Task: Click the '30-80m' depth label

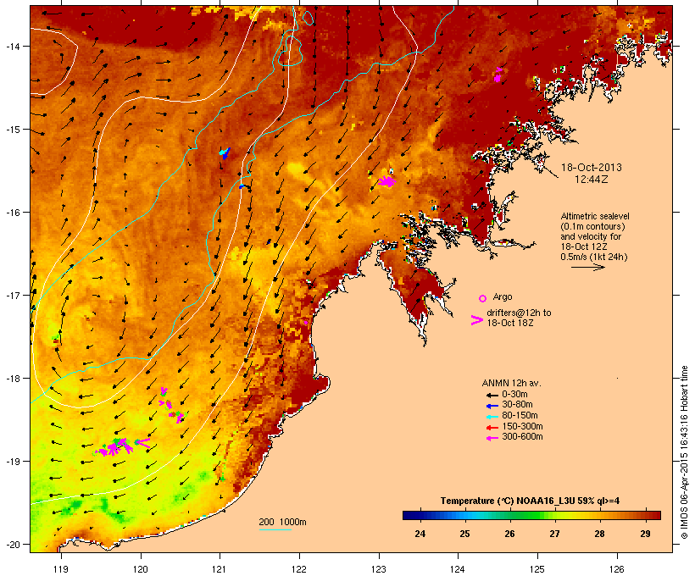Action: click(x=517, y=405)
